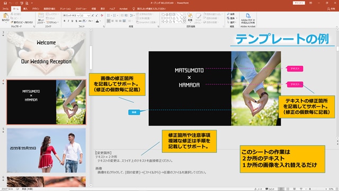Open the Arrange objects menu
Image resolution: width=339 pixels, height=191 pixels.
click(x=190, y=18)
